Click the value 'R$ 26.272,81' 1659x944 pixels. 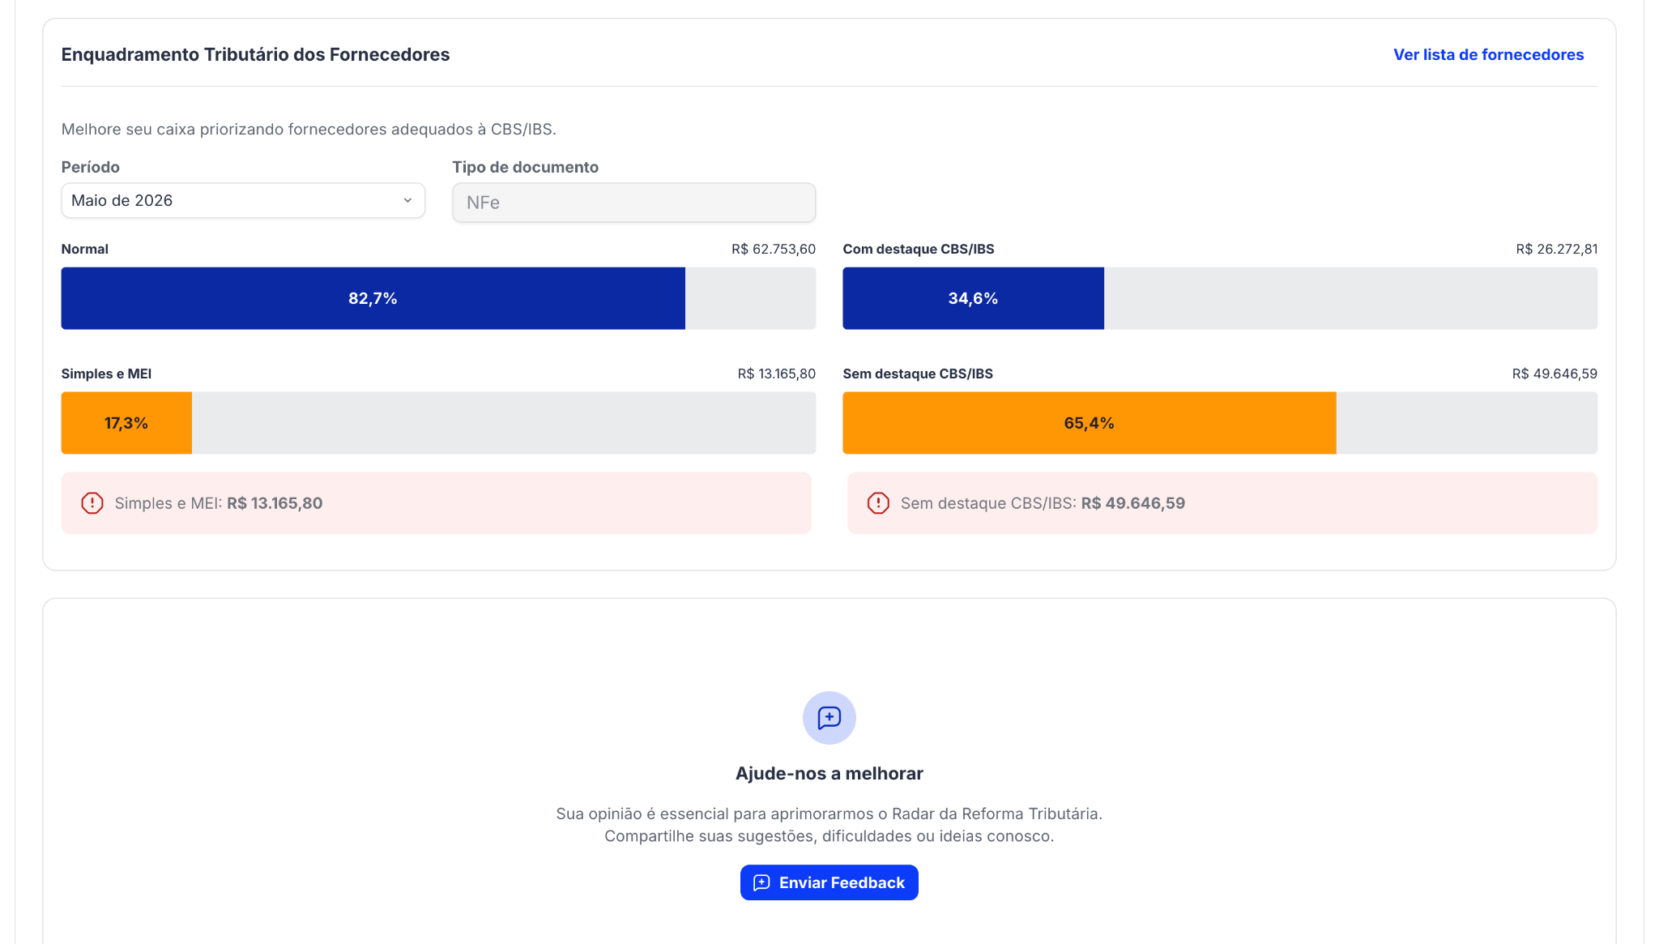pos(1556,249)
